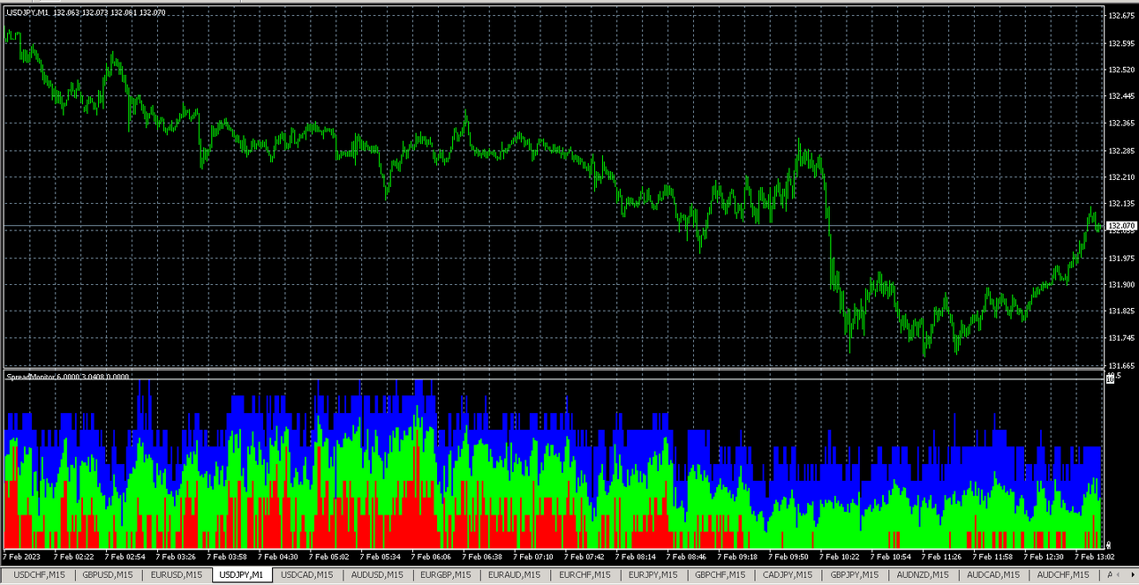This screenshot has width=1139, height=585.
Task: Click the USDJPY,M1 chart title text
Action: [x=28, y=12]
